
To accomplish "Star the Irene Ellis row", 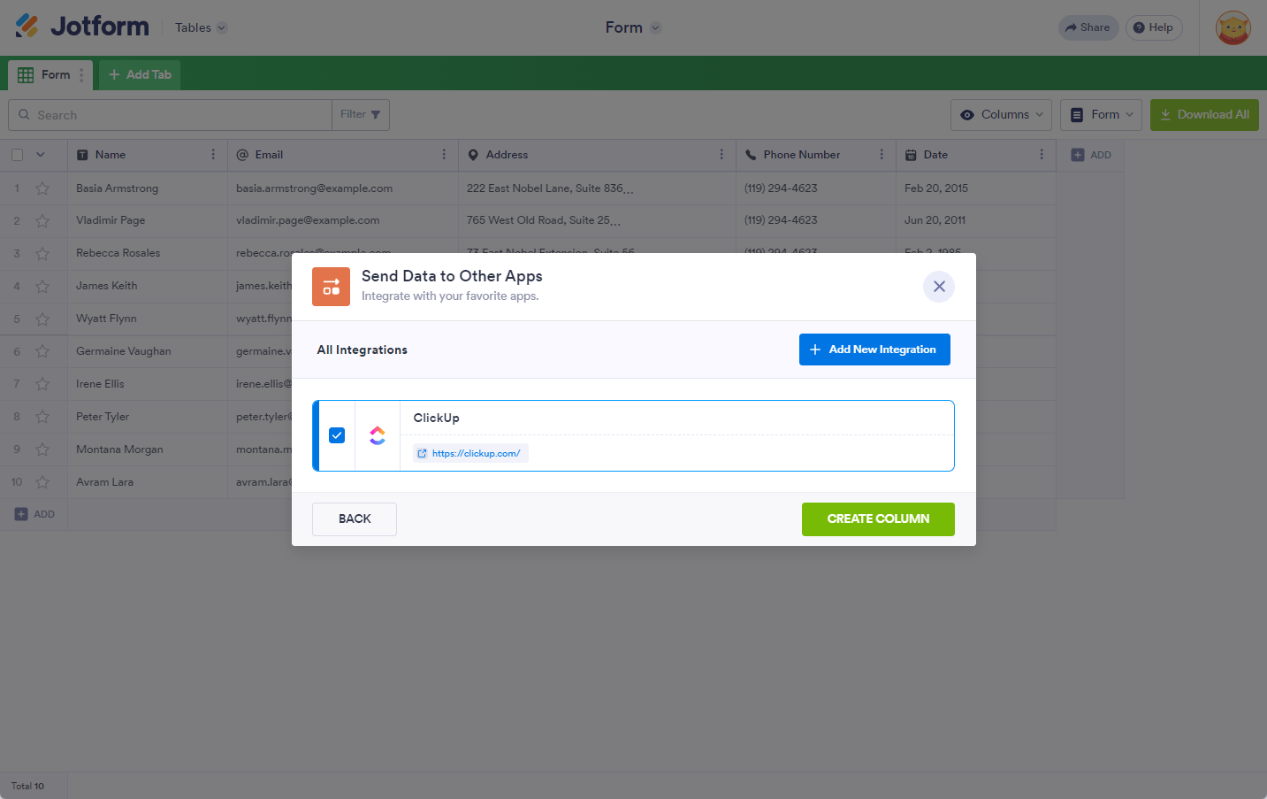I will point(42,385).
